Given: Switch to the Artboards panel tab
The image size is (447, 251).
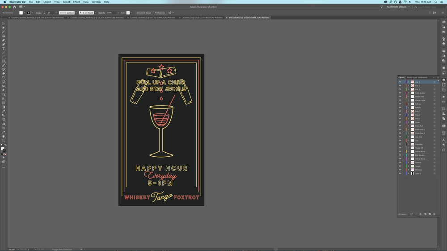Looking at the screenshot, I should click(x=423, y=78).
